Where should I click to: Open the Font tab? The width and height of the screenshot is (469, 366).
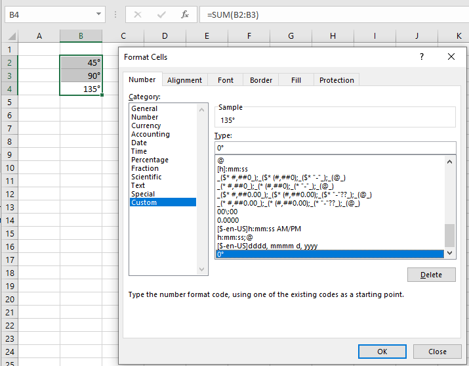coord(225,80)
